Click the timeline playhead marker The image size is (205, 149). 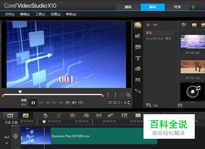pyautogui.click(x=44, y=122)
